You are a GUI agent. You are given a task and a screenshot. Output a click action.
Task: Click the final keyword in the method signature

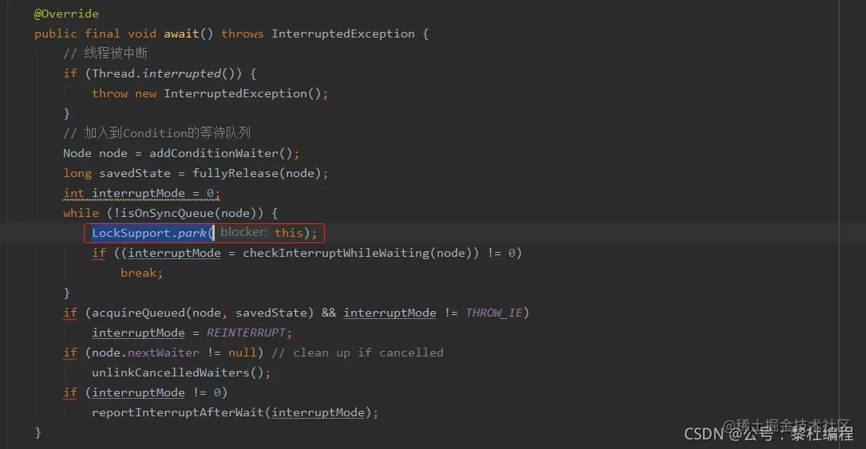click(102, 33)
